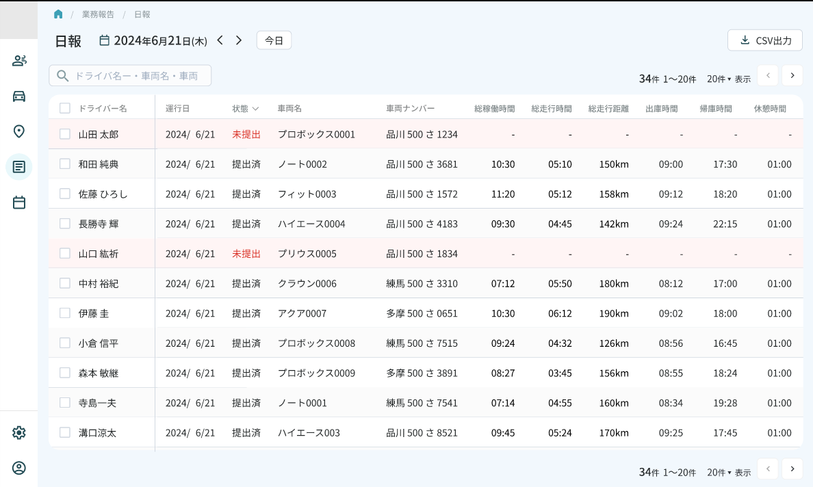Open the calendar sidebar icon

pos(19,202)
